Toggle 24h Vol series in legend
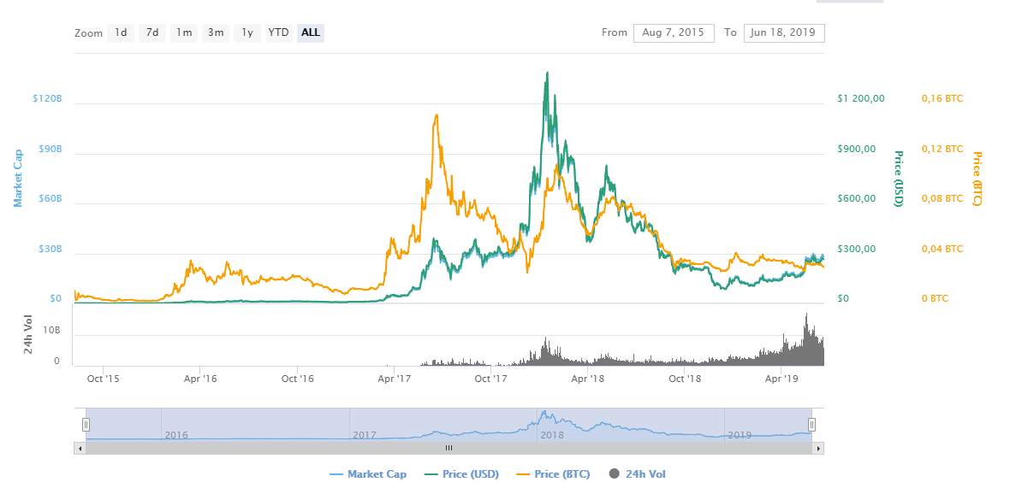 [637, 474]
